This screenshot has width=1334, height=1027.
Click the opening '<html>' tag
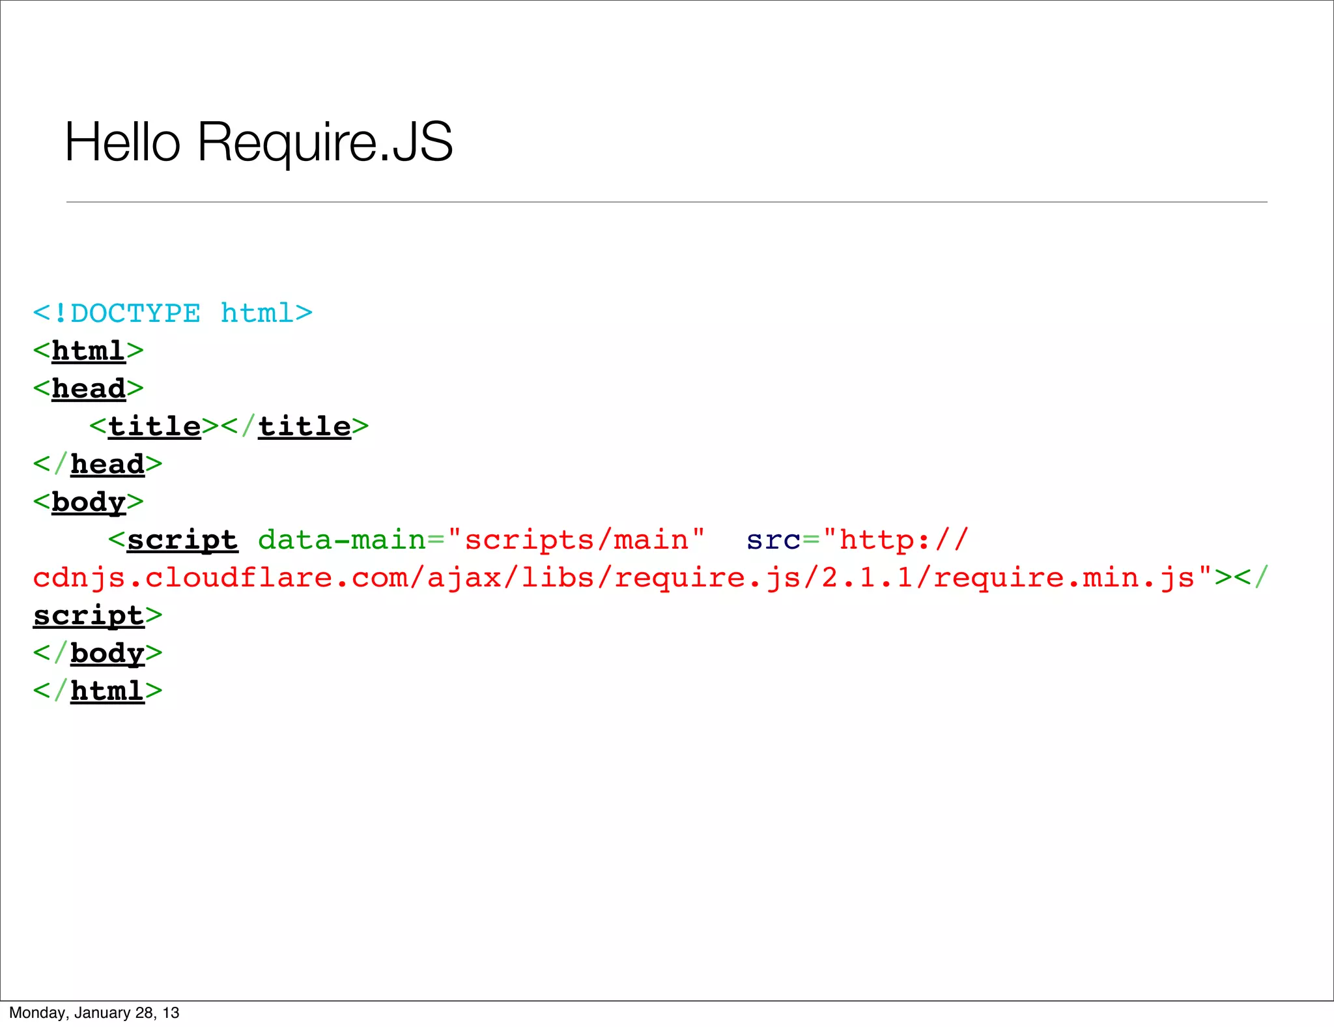pyautogui.click(x=88, y=351)
